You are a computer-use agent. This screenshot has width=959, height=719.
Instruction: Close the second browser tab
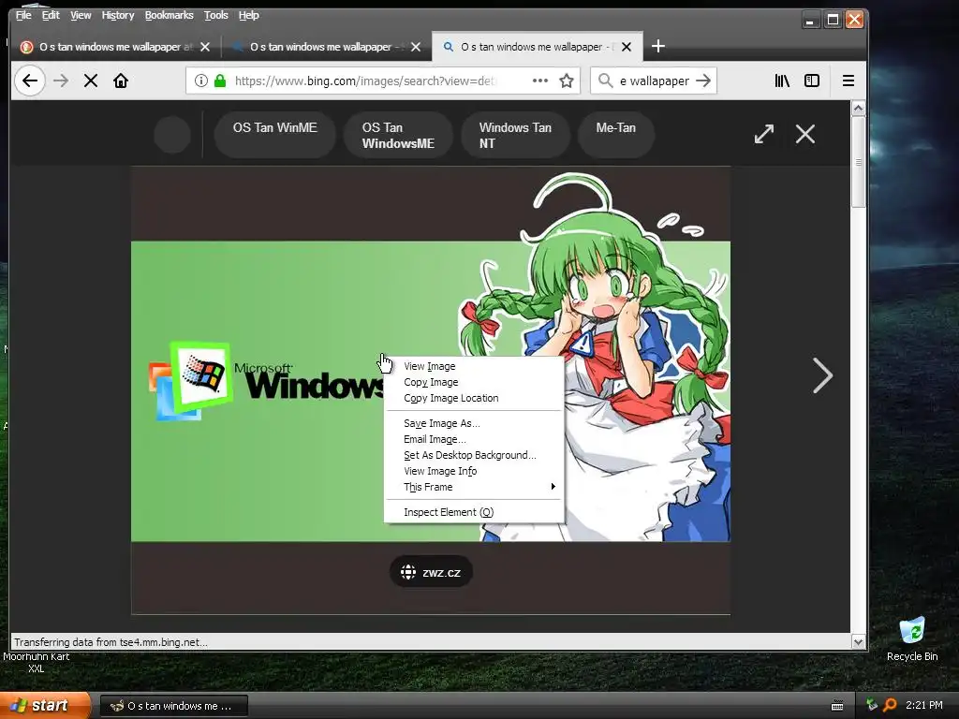pos(415,47)
